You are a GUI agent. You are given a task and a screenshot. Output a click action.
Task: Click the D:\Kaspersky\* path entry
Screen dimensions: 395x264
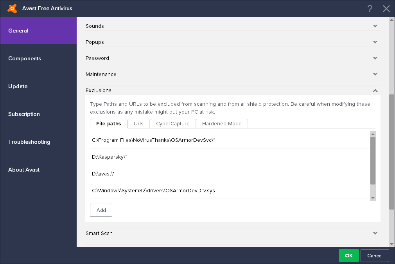pyautogui.click(x=110, y=157)
